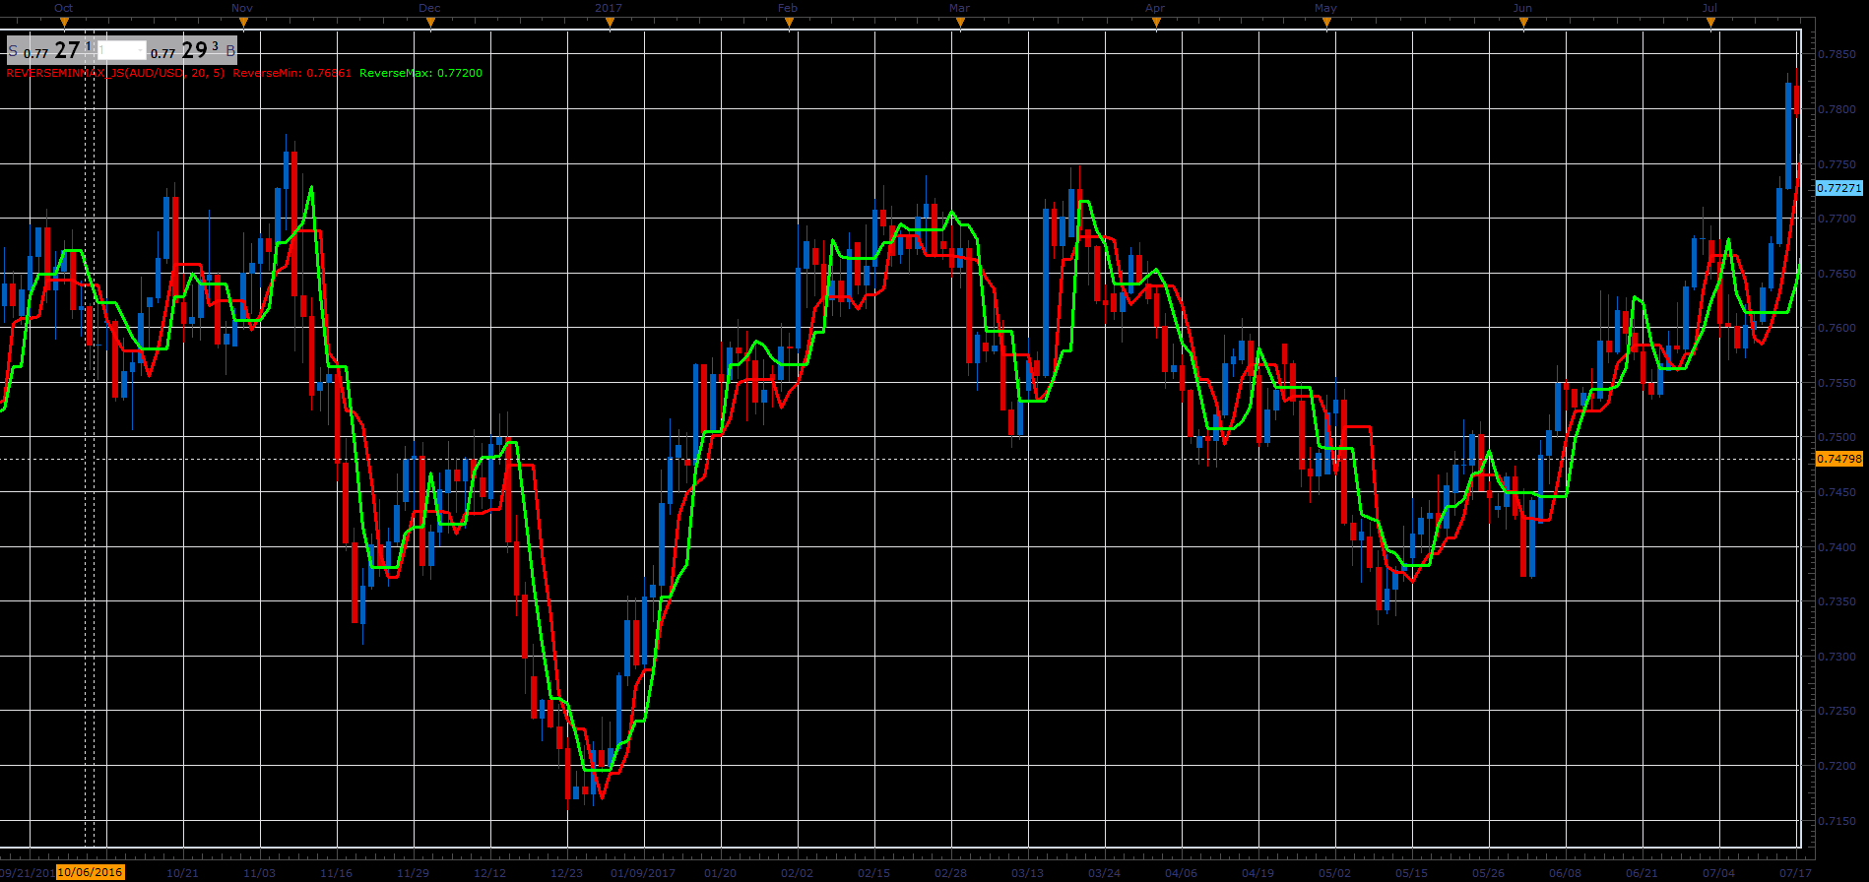This screenshot has width=1869, height=882.
Task: Click the 03/13 date axis label
Action: coord(1027,873)
